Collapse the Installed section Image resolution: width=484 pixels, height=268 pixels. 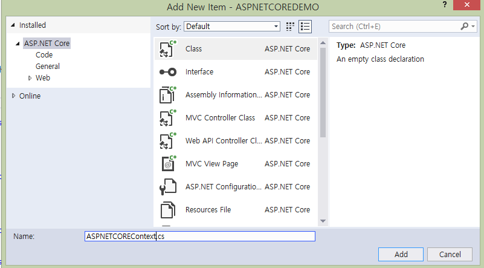(x=13, y=25)
